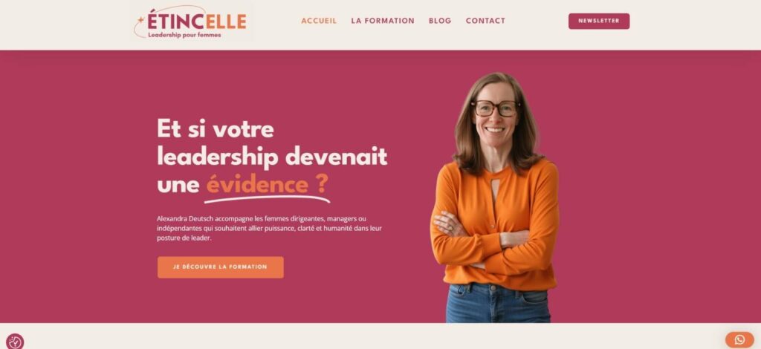Image resolution: width=761 pixels, height=349 pixels.
Task: Click the star icon in the Étincelle logo
Action: click(x=140, y=20)
